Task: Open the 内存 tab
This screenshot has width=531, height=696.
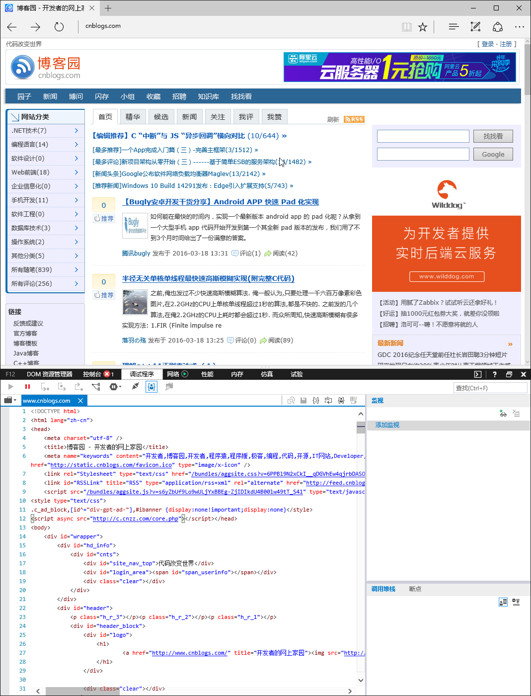Action: (x=237, y=374)
